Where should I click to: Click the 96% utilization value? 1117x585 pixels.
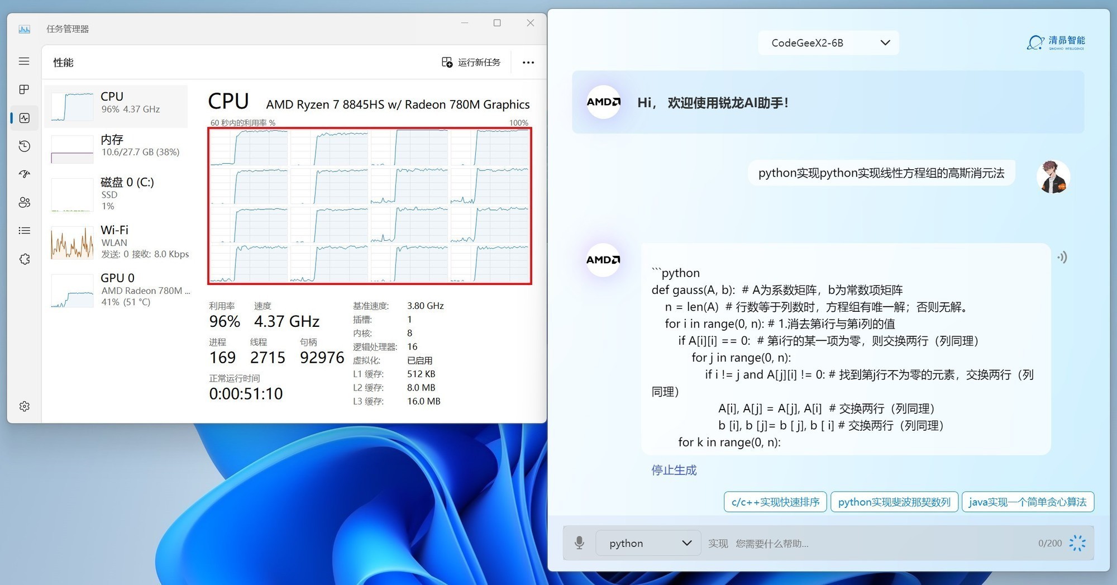(x=225, y=321)
